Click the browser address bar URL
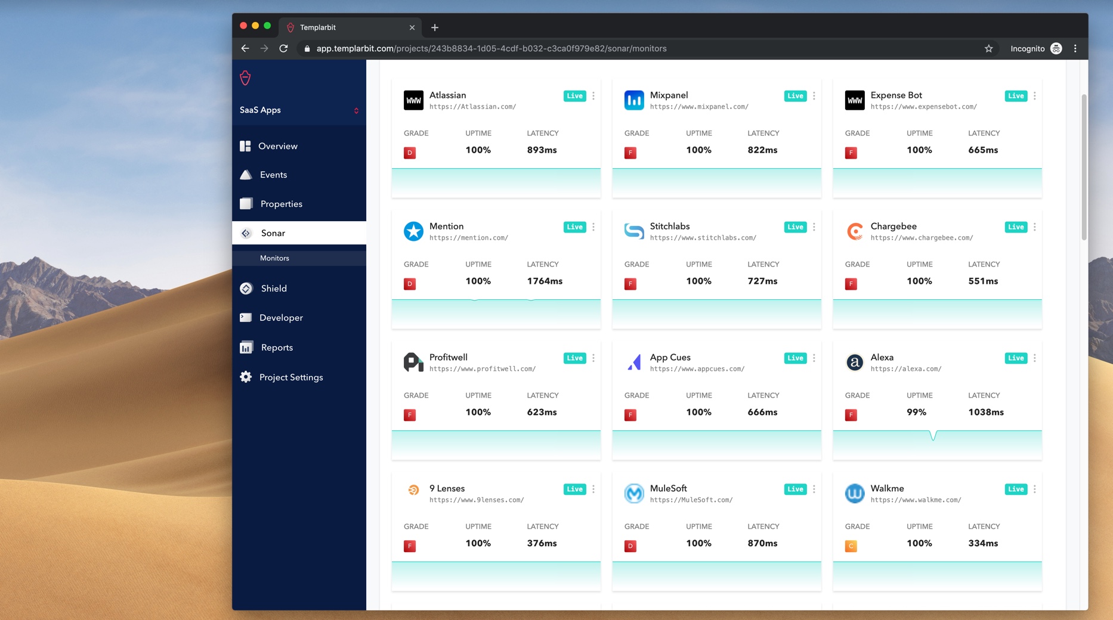 [x=491, y=49]
